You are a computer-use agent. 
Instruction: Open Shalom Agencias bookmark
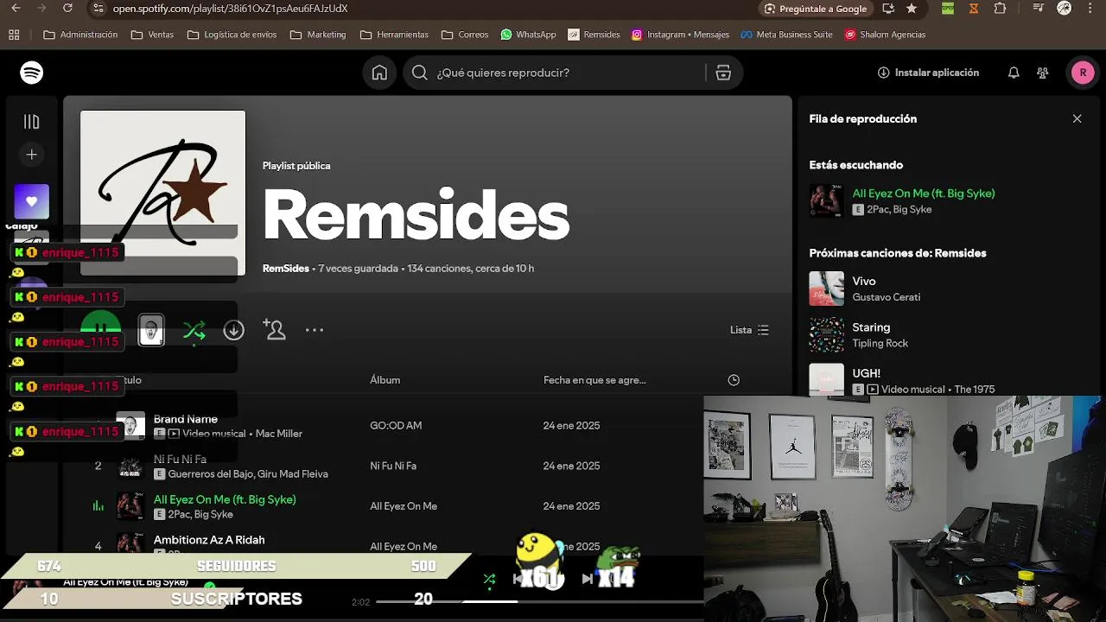[886, 35]
